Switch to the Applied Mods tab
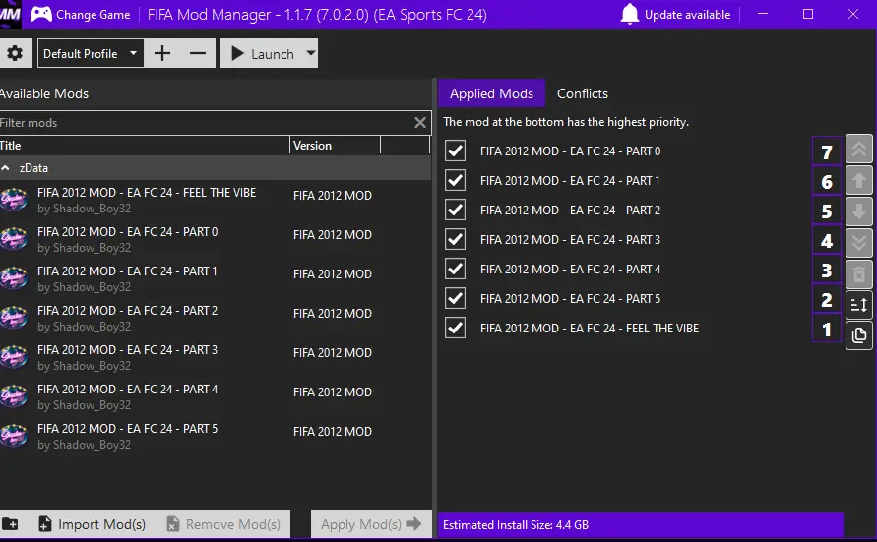Viewport: 877px width, 542px height. (491, 93)
